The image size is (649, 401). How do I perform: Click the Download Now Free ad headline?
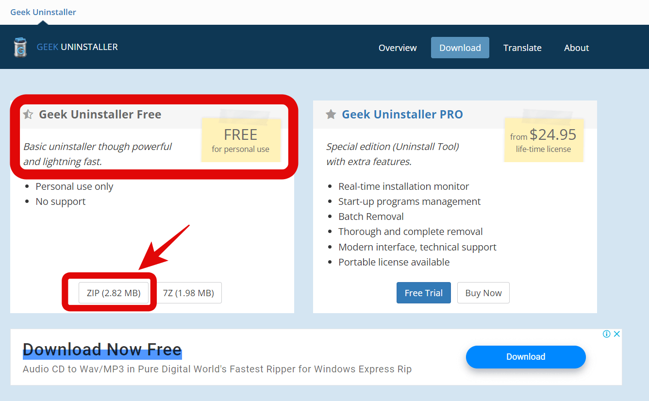click(102, 350)
